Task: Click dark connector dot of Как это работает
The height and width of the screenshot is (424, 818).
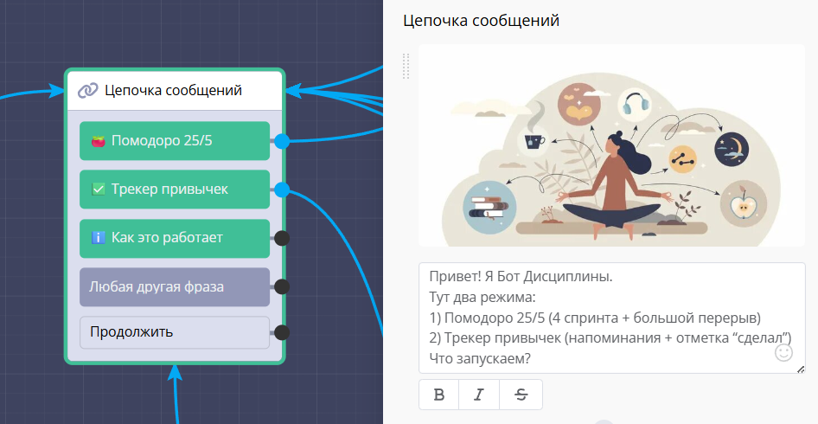Action: 282,238
